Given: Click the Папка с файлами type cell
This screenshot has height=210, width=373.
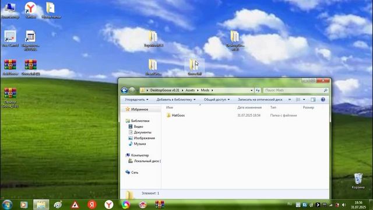Looking at the screenshot, I should 283,116.
